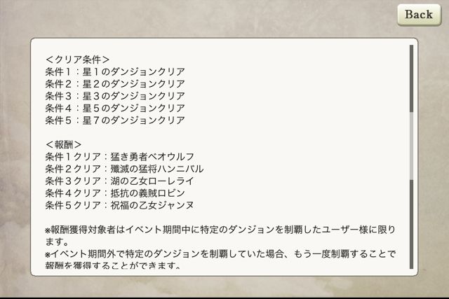
Task: Click the upper dark scrollbar segment
Action: point(411,78)
